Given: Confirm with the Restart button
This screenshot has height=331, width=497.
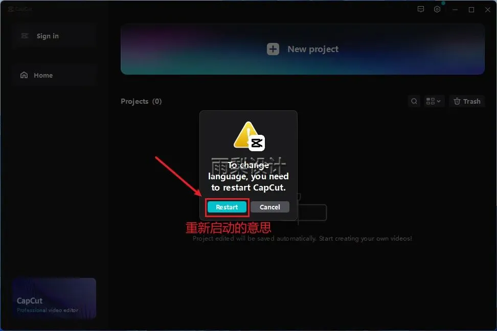Looking at the screenshot, I should (x=227, y=207).
